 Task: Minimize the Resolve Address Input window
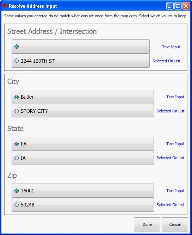[170, 6]
